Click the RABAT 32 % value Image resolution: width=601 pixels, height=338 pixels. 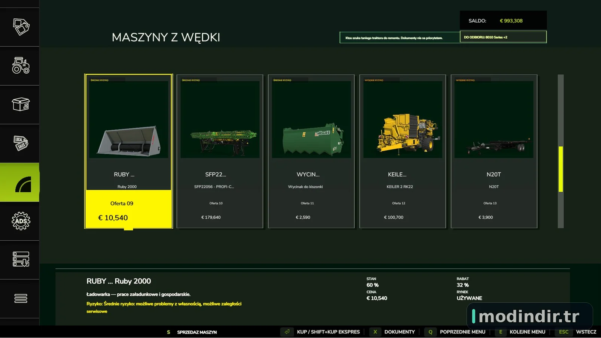click(463, 285)
